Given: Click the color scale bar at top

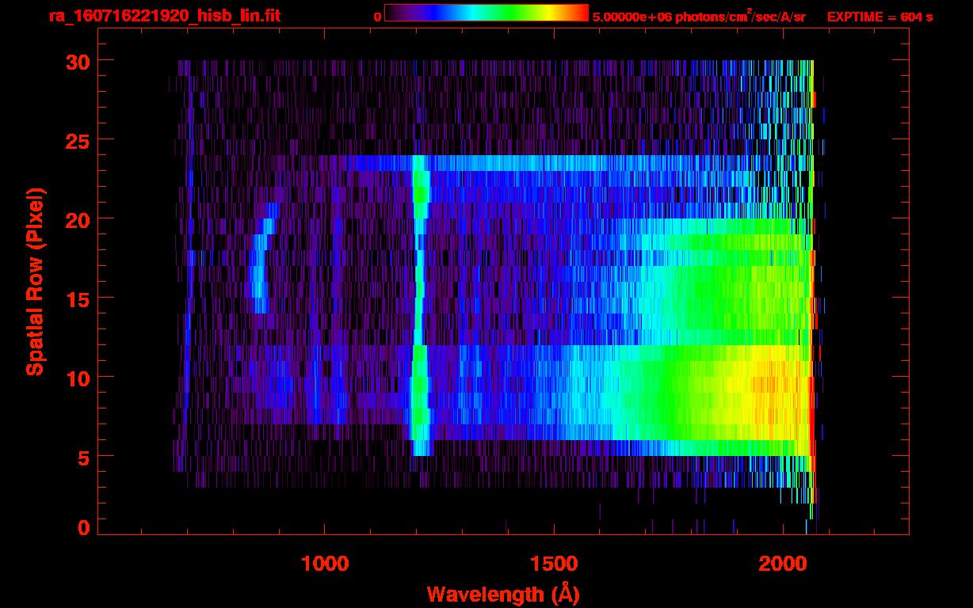Looking at the screenshot, I should click(x=486, y=13).
